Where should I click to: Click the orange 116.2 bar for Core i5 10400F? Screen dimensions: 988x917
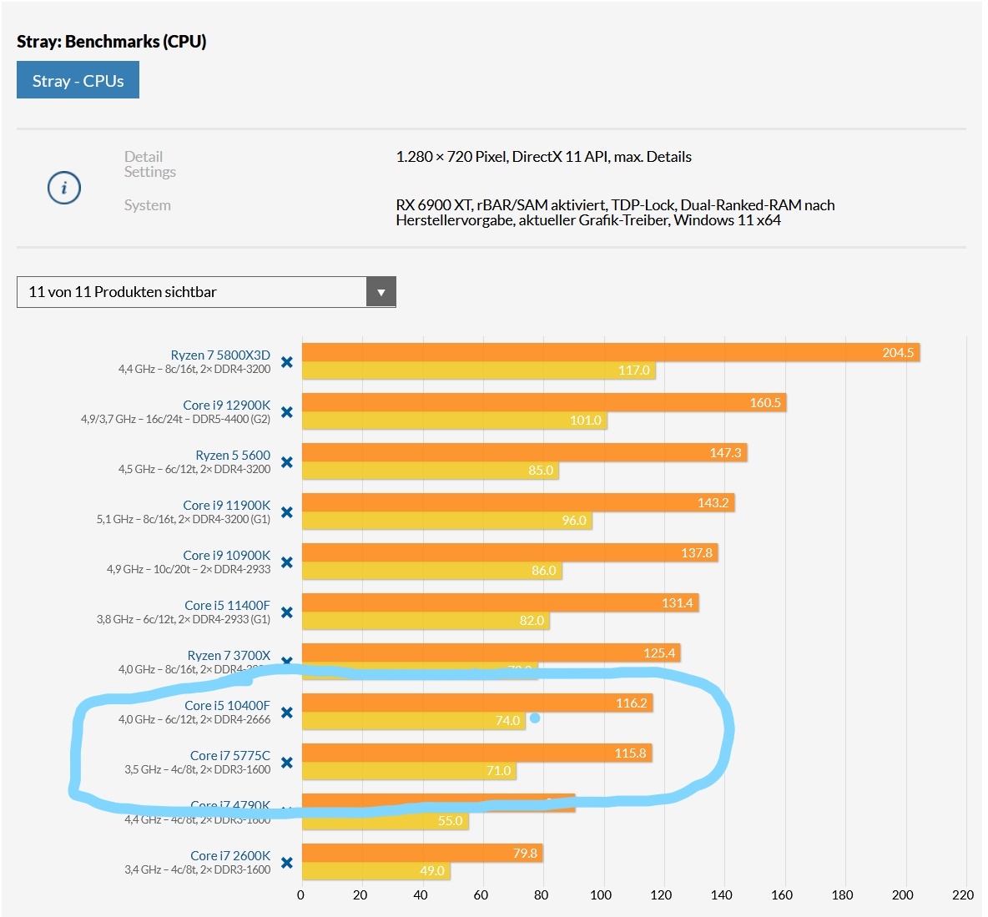click(477, 703)
